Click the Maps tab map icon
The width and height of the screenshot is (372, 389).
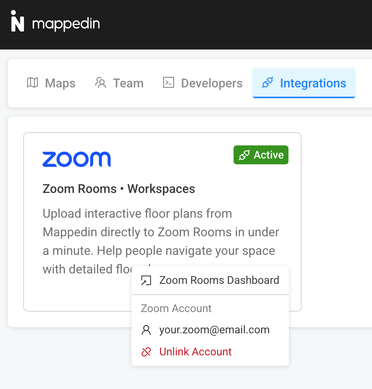coord(32,83)
